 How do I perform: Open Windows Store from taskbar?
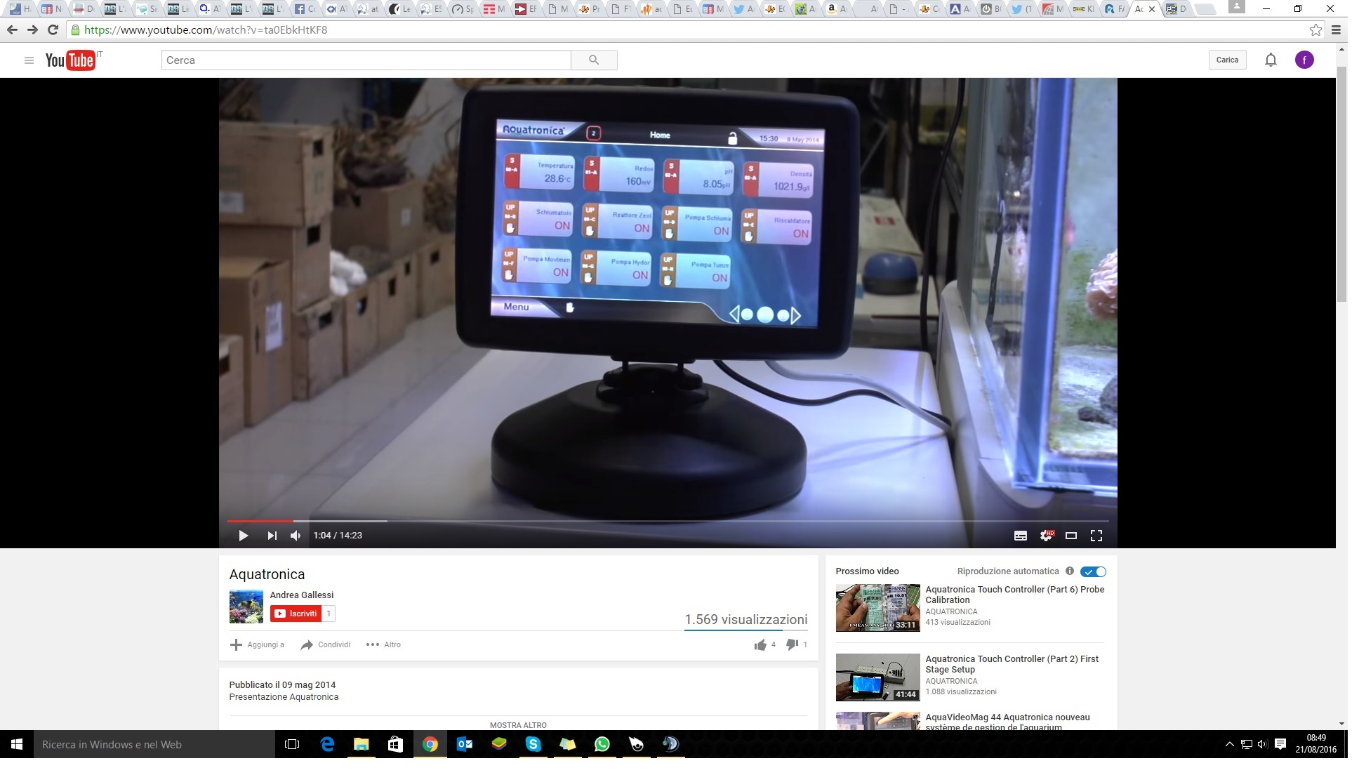click(x=395, y=744)
